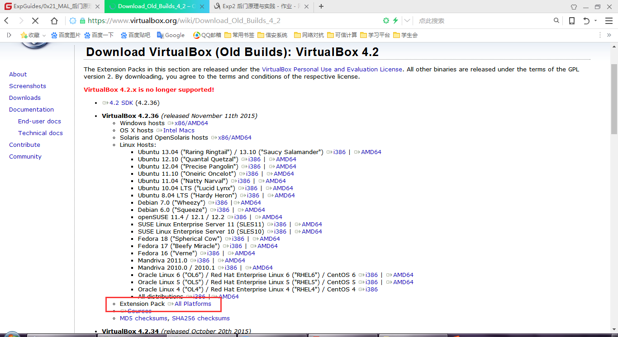The image size is (618, 337).
Task: Click the green aperture icon in address bar
Action: pyautogui.click(x=386, y=21)
